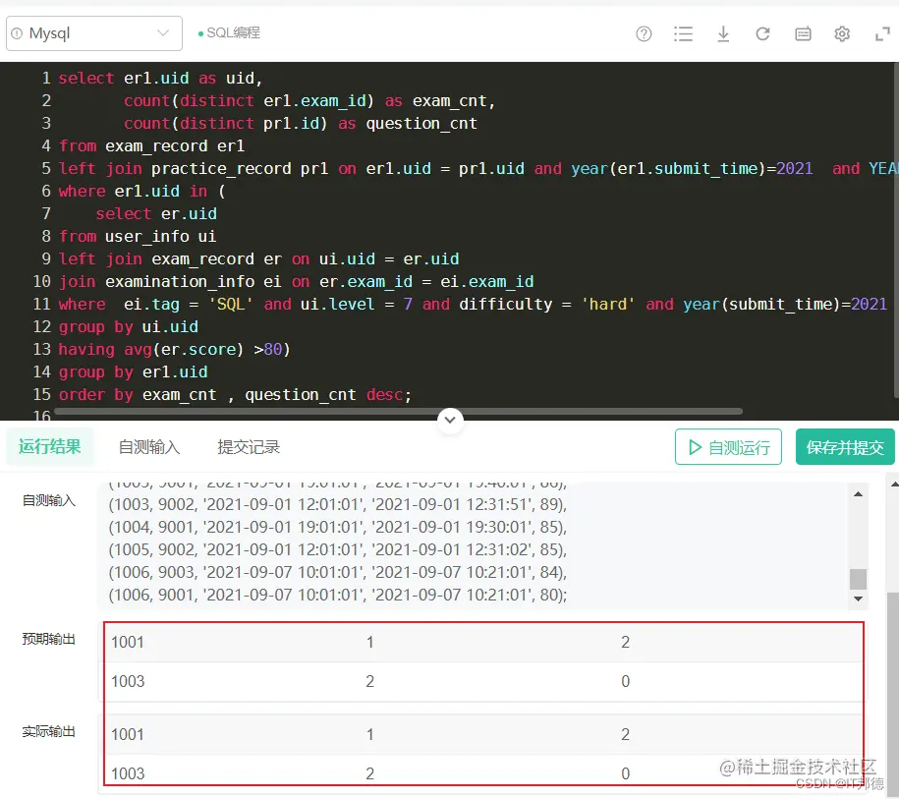The image size is (899, 799).
Task: Switch to the 自测输入 tab
Action: pos(149,447)
